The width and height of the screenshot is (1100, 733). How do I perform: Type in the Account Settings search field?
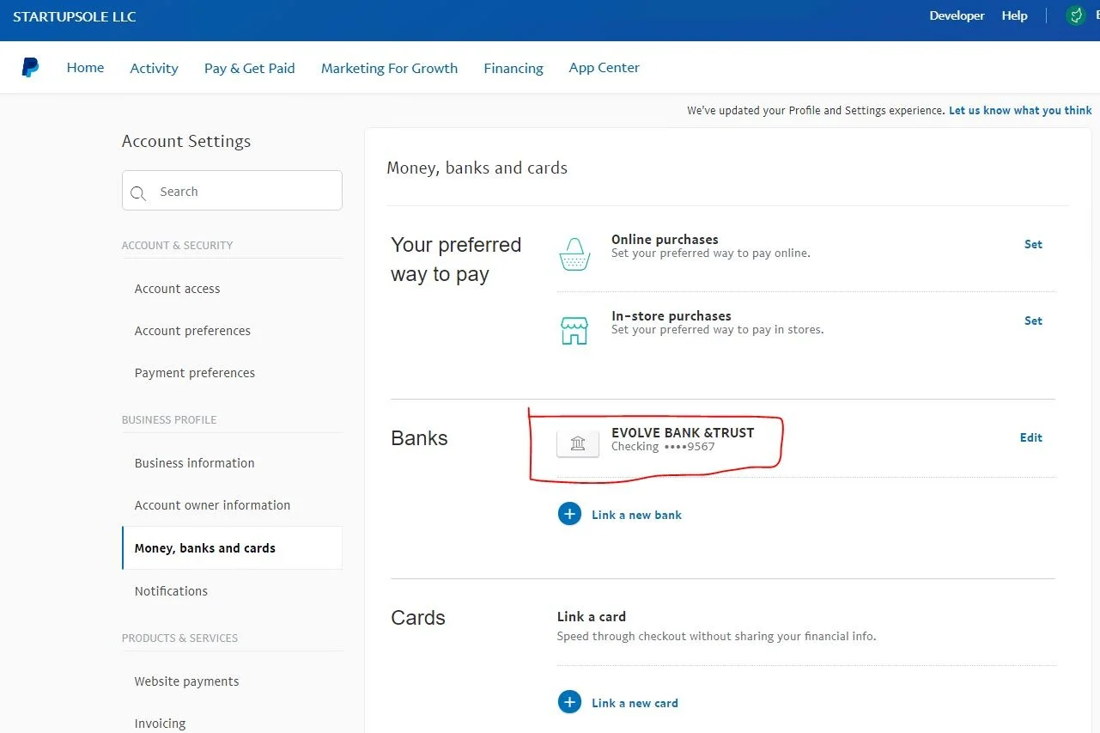(x=245, y=192)
